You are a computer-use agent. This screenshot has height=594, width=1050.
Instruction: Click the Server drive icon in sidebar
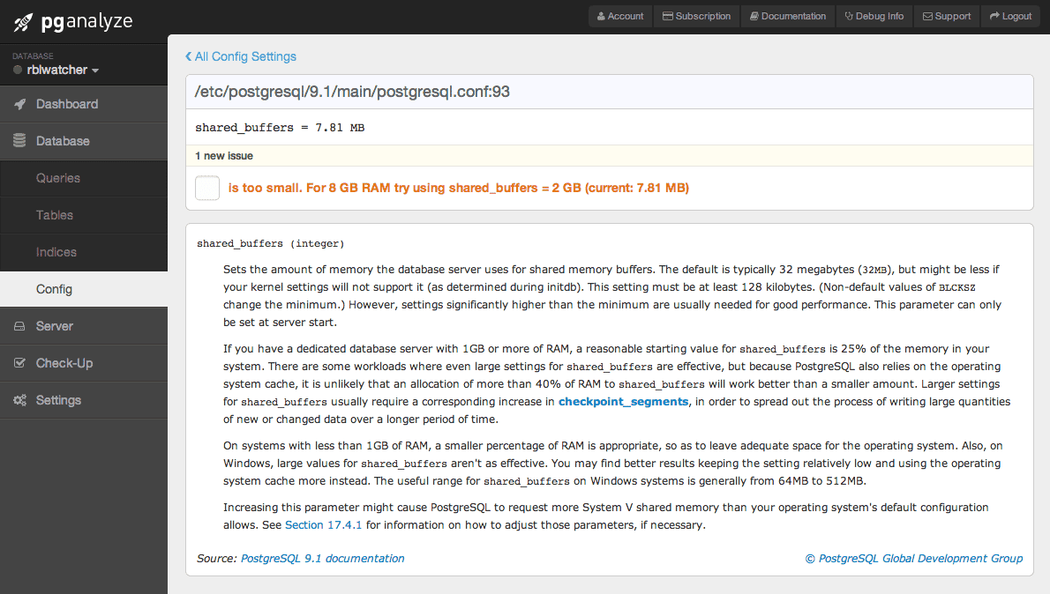[x=19, y=326]
